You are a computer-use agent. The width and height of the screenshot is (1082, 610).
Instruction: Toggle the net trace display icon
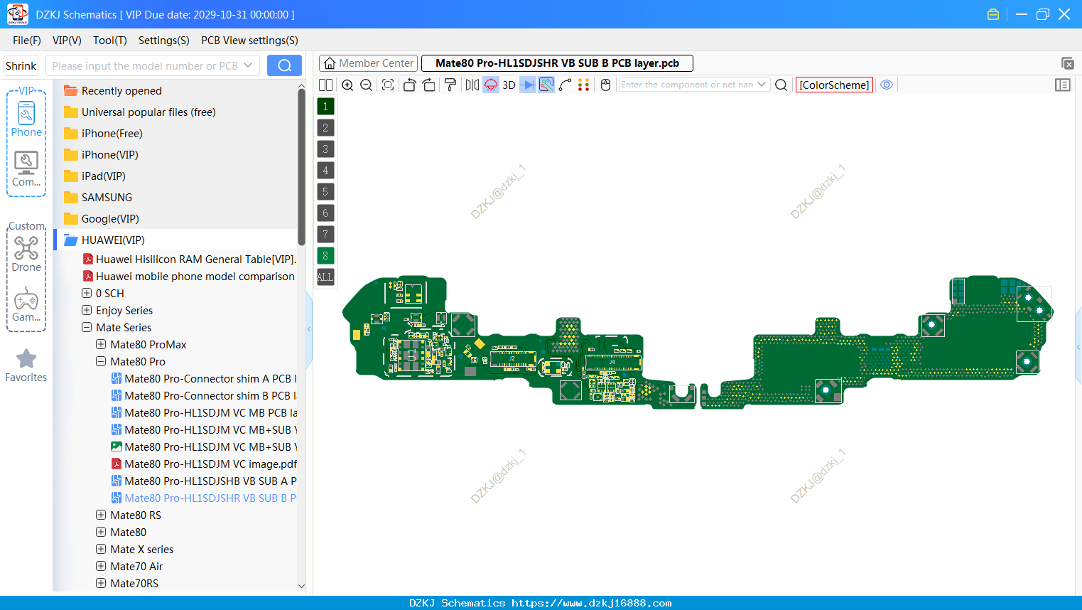(546, 85)
